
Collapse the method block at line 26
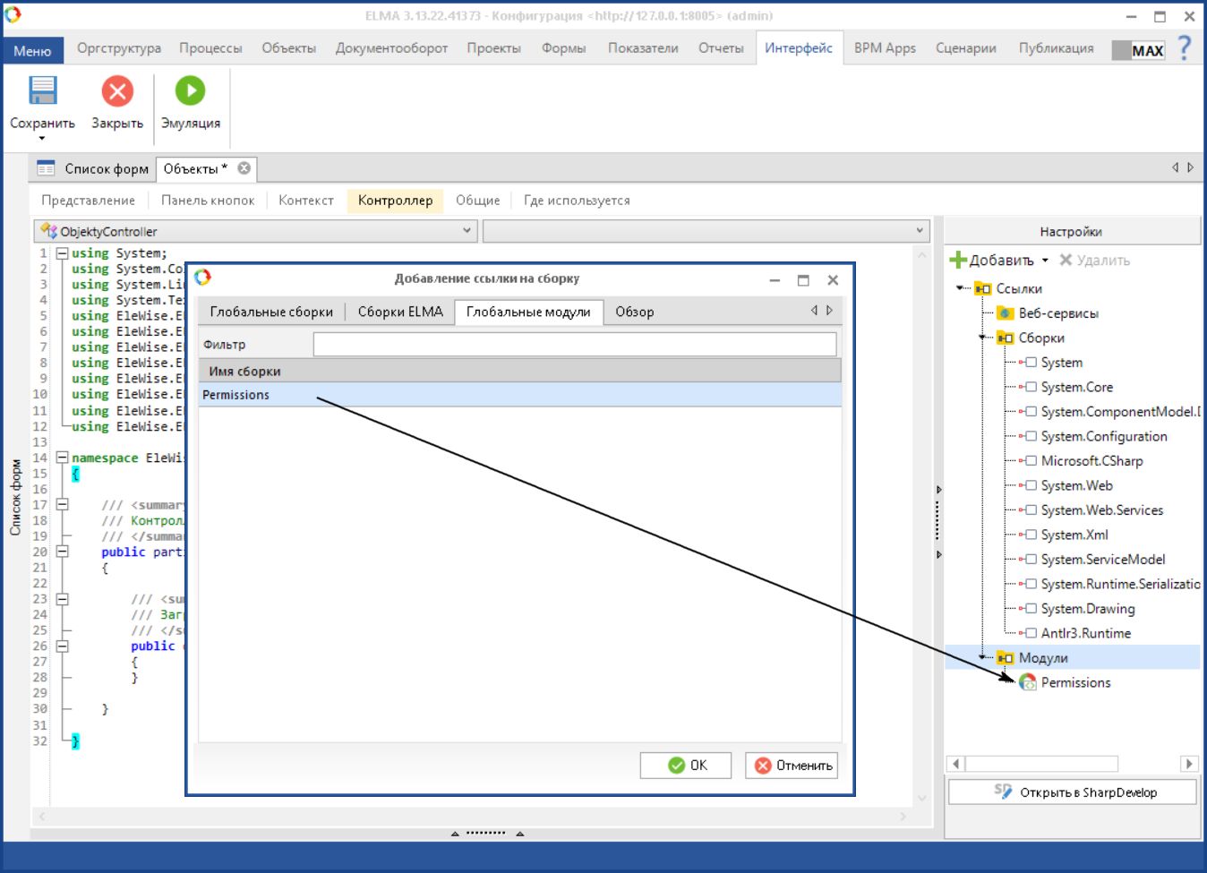(x=63, y=646)
